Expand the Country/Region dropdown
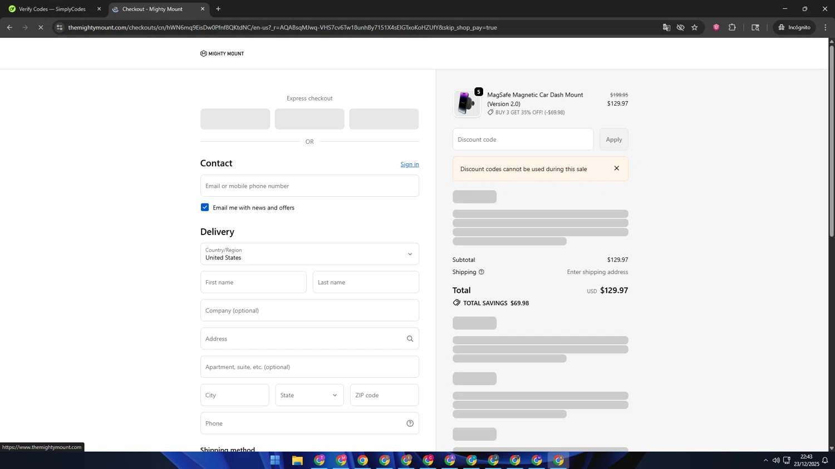The height and width of the screenshot is (469, 835). click(x=310, y=254)
